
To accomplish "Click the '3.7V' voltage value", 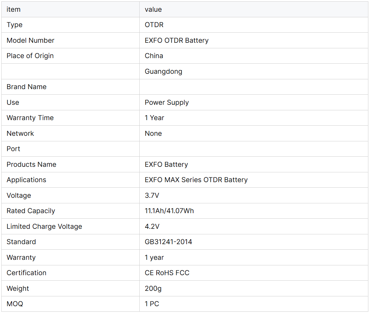I will coord(152,196).
